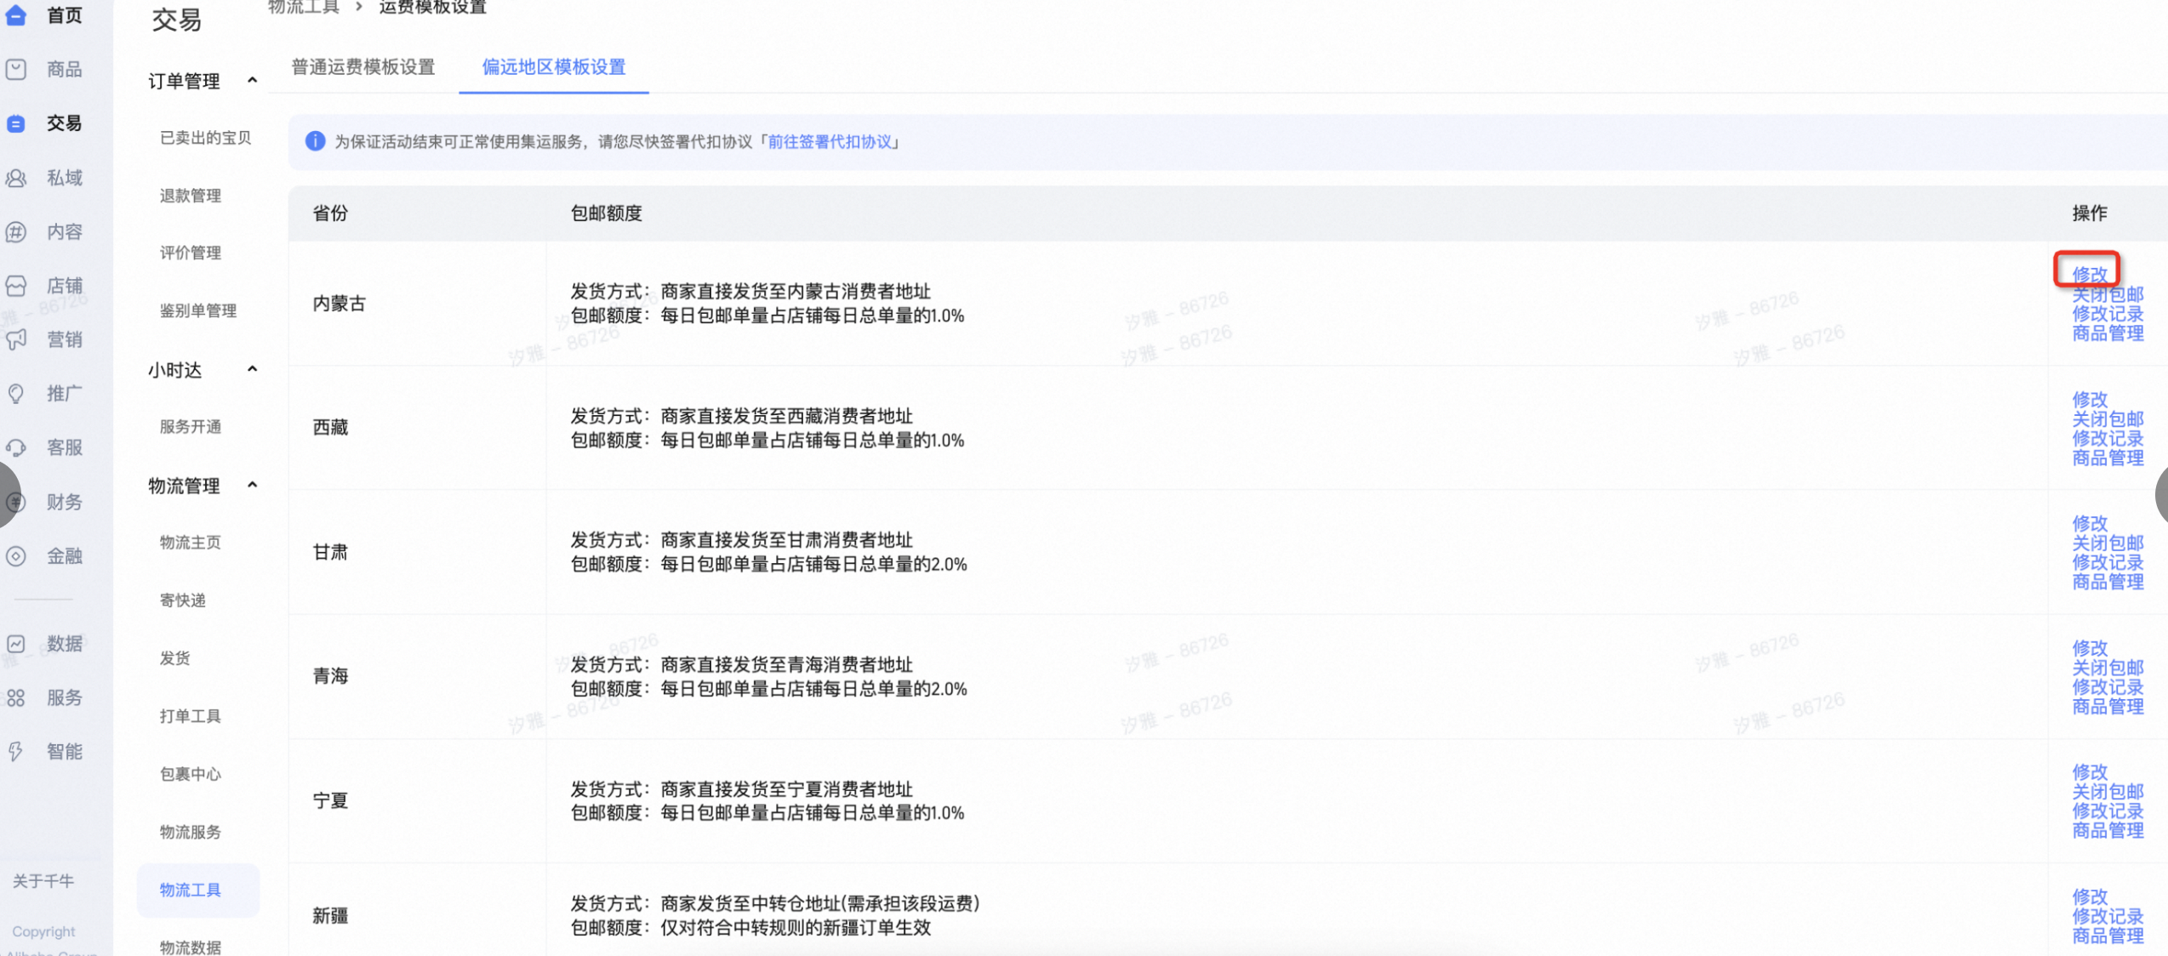Open the 客服 headset icon

[16, 448]
